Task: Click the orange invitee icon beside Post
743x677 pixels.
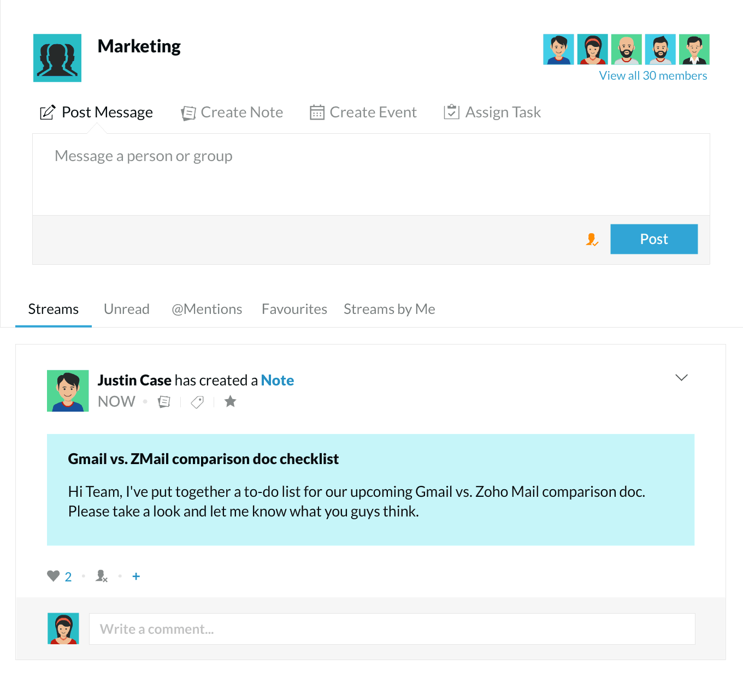Action: point(592,239)
